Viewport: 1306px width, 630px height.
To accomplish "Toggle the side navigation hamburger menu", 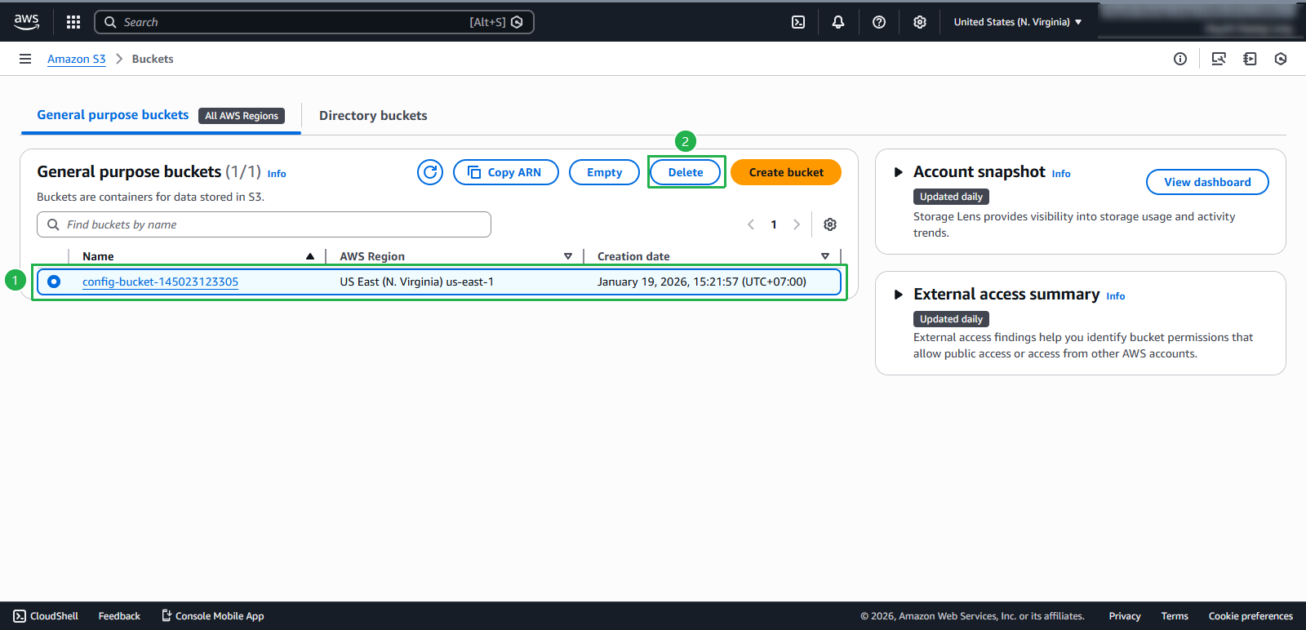I will [25, 59].
